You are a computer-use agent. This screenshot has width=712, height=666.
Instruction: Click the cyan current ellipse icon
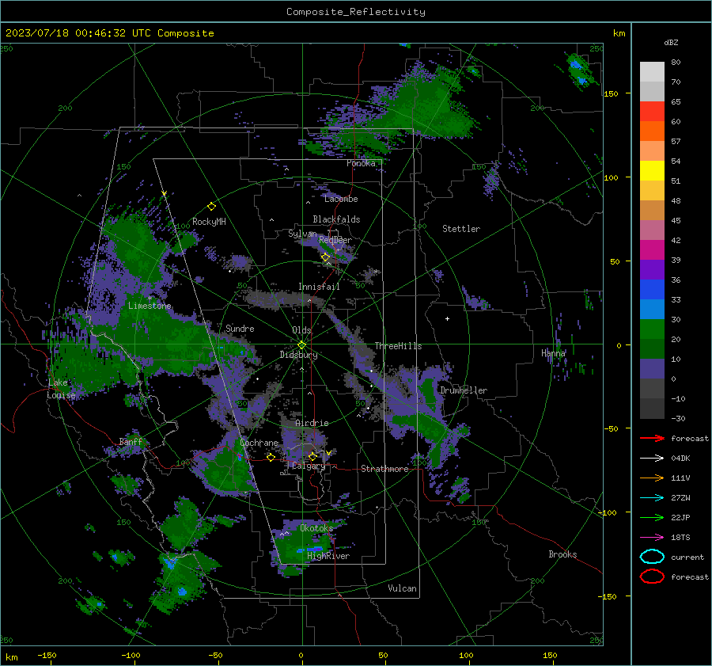[x=652, y=557]
